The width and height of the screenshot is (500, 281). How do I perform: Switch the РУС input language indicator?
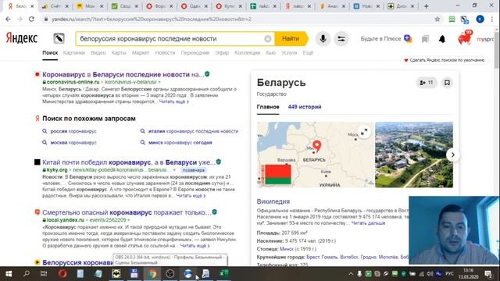[450, 274]
